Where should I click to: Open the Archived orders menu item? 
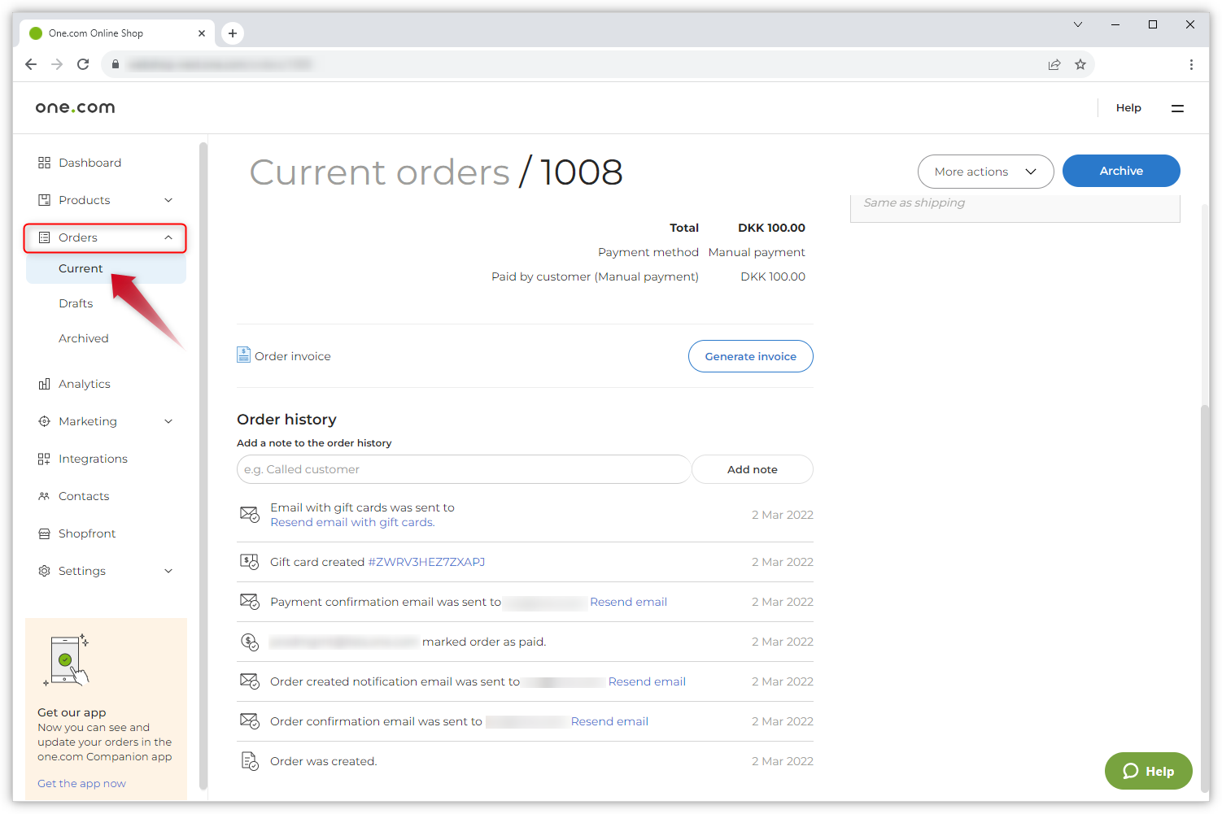[x=84, y=338]
